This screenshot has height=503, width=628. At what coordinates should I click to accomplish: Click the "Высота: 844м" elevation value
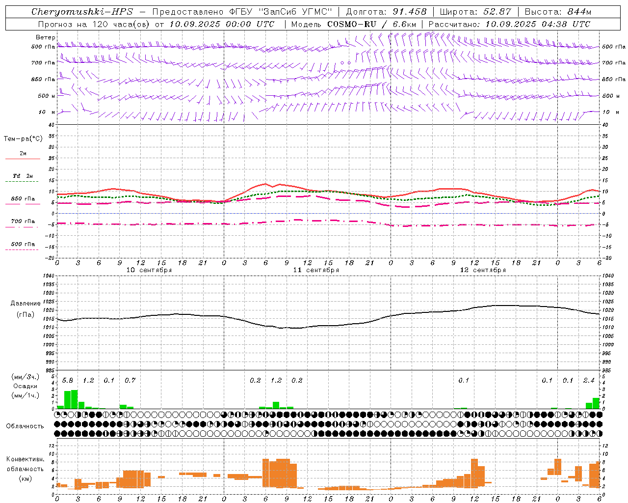pyautogui.click(x=558, y=12)
